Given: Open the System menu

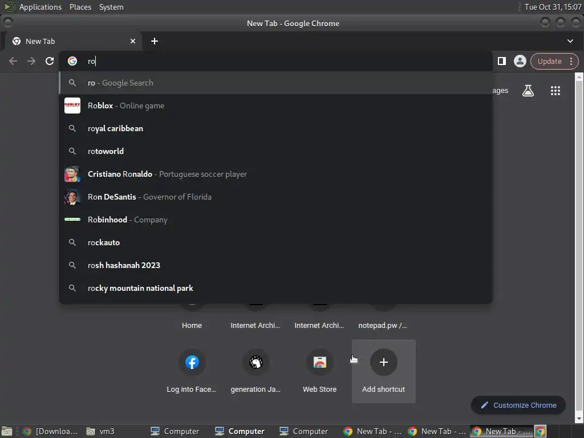Looking at the screenshot, I should [x=111, y=7].
